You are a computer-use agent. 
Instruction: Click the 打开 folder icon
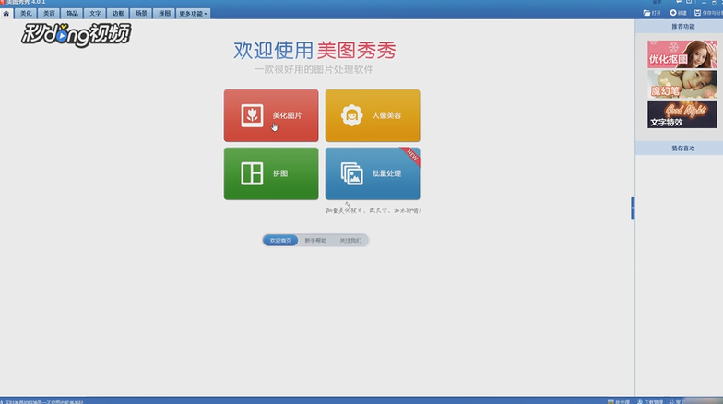[x=646, y=13]
